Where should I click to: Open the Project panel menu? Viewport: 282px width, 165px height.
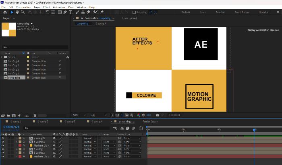14,18
